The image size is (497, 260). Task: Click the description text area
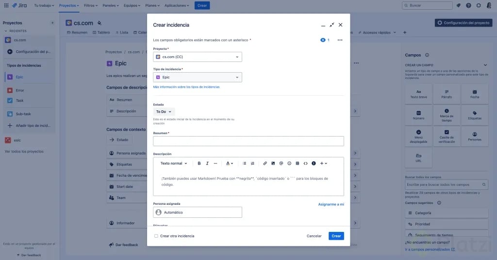pyautogui.click(x=248, y=182)
